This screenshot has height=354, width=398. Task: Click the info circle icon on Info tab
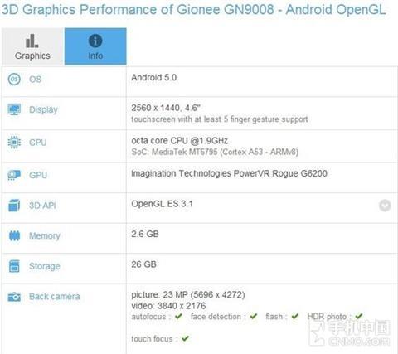coord(95,41)
